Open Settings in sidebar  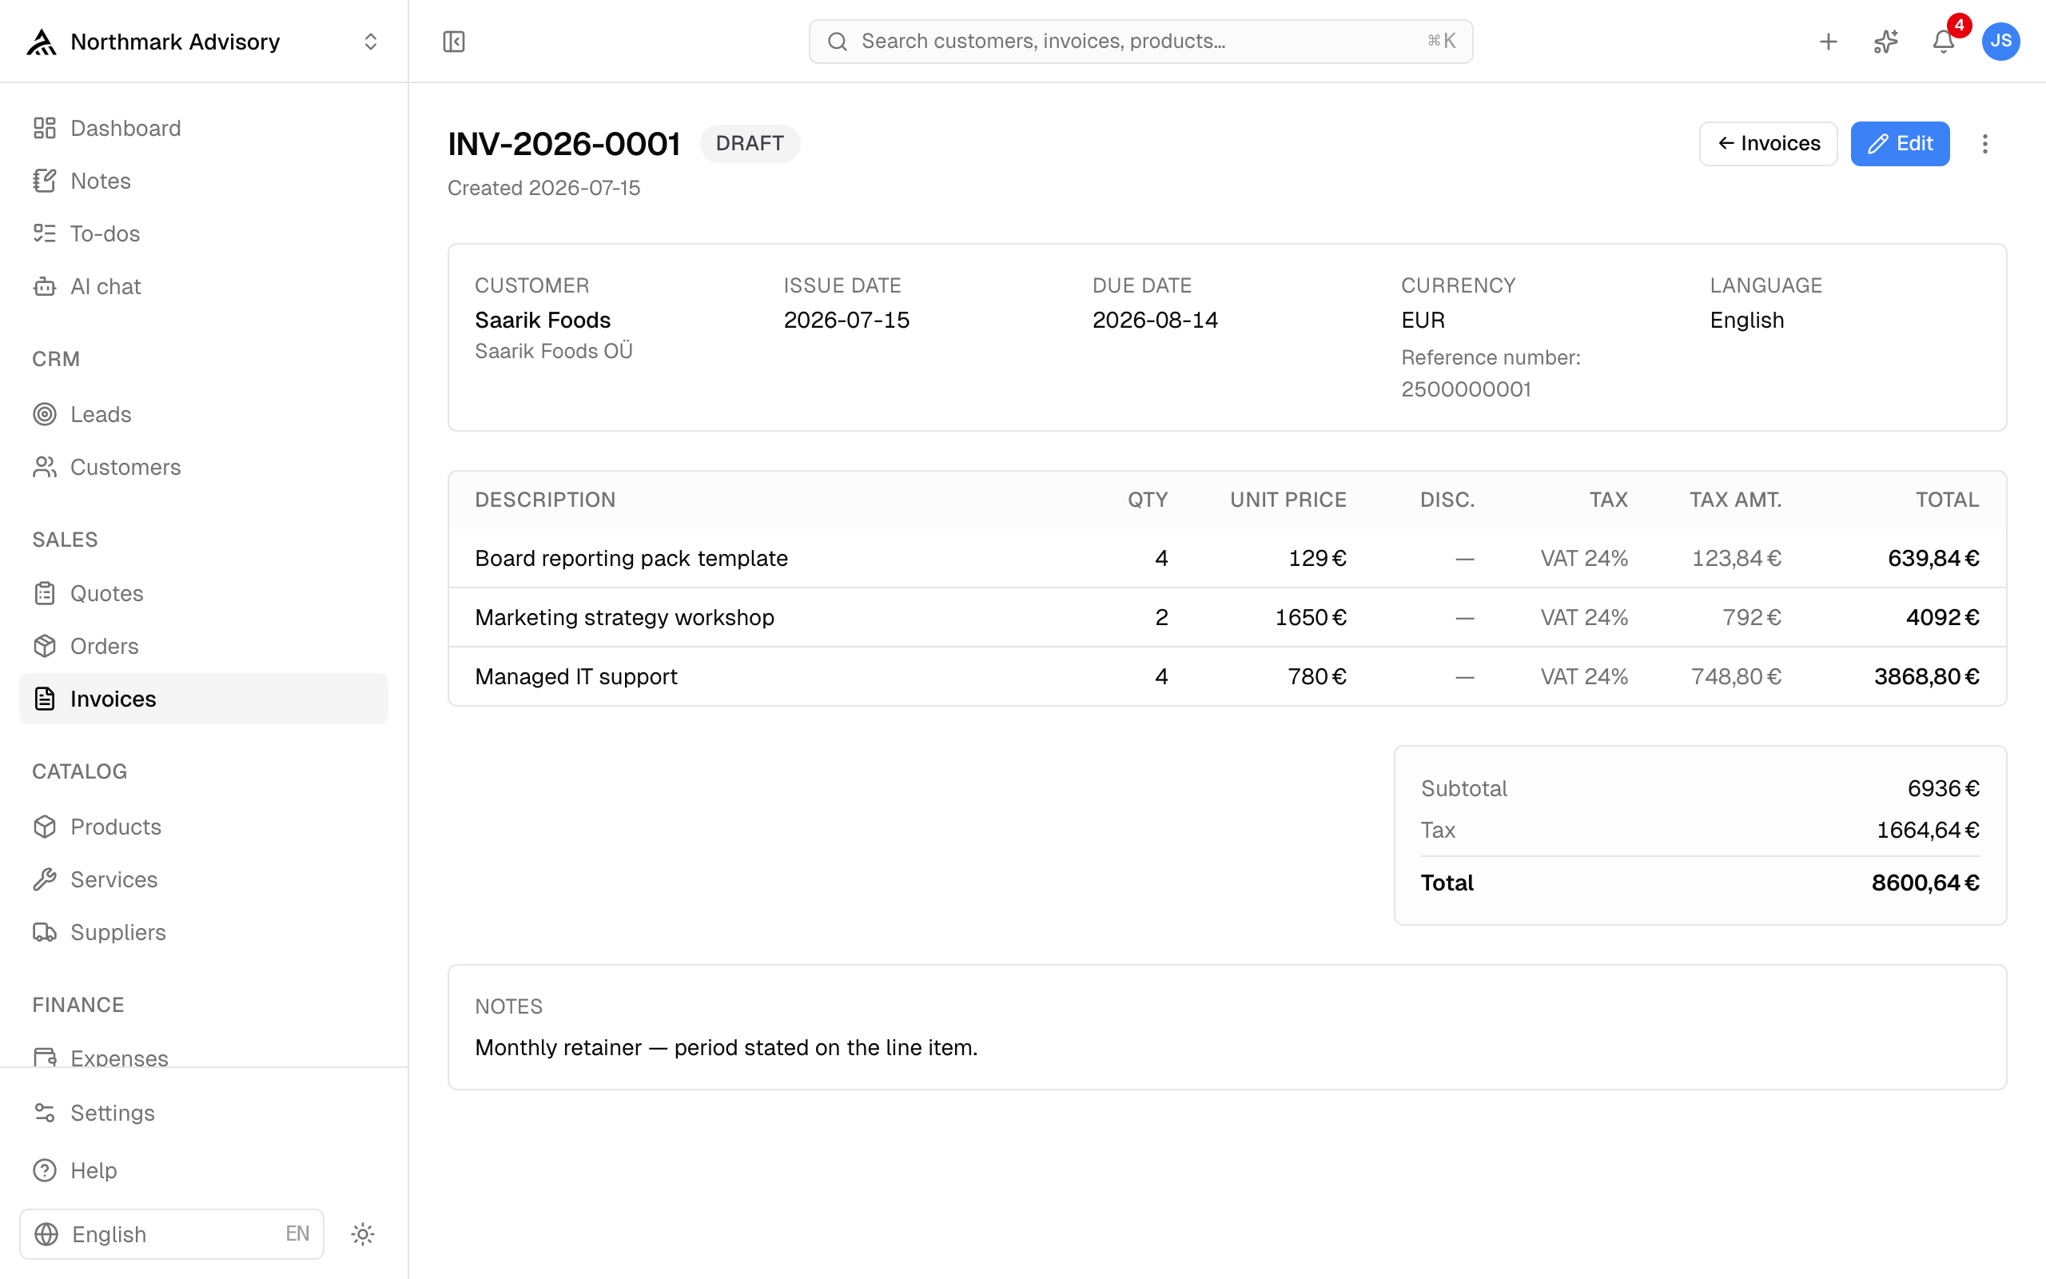204,1114
